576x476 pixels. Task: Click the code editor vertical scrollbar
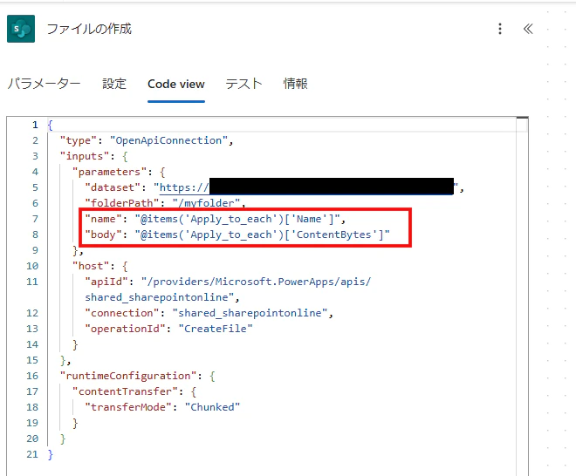[522, 296]
